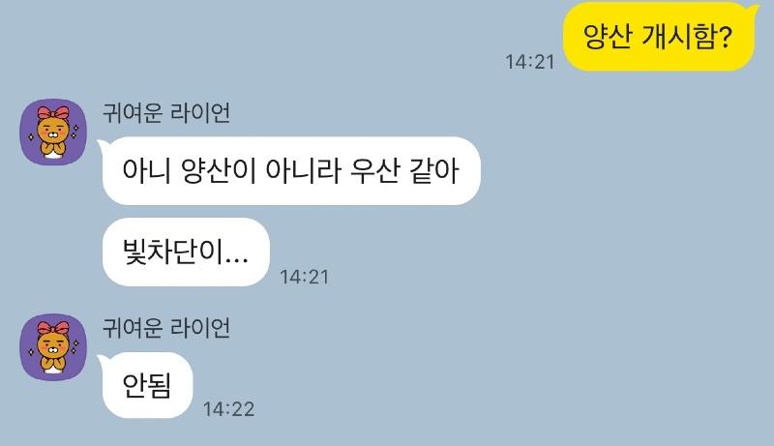Click the 14:22 timestamp next to 안됨
Image resolution: width=774 pixels, height=446 pixels.
(228, 409)
